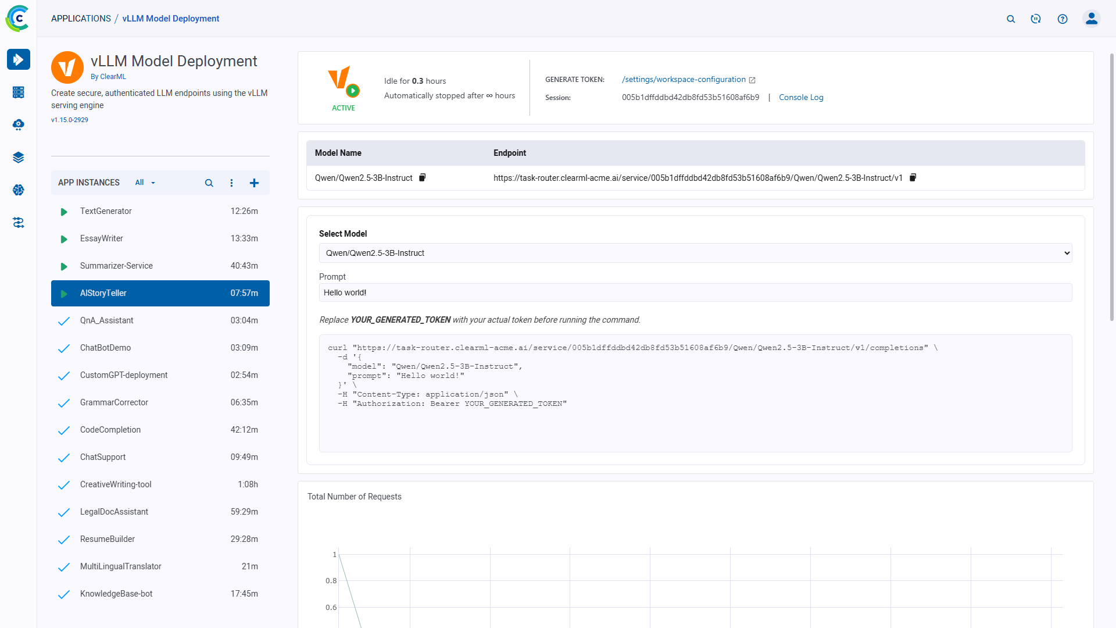Open the Applications section in the sidebar
The height and width of the screenshot is (628, 1116).
click(19, 59)
